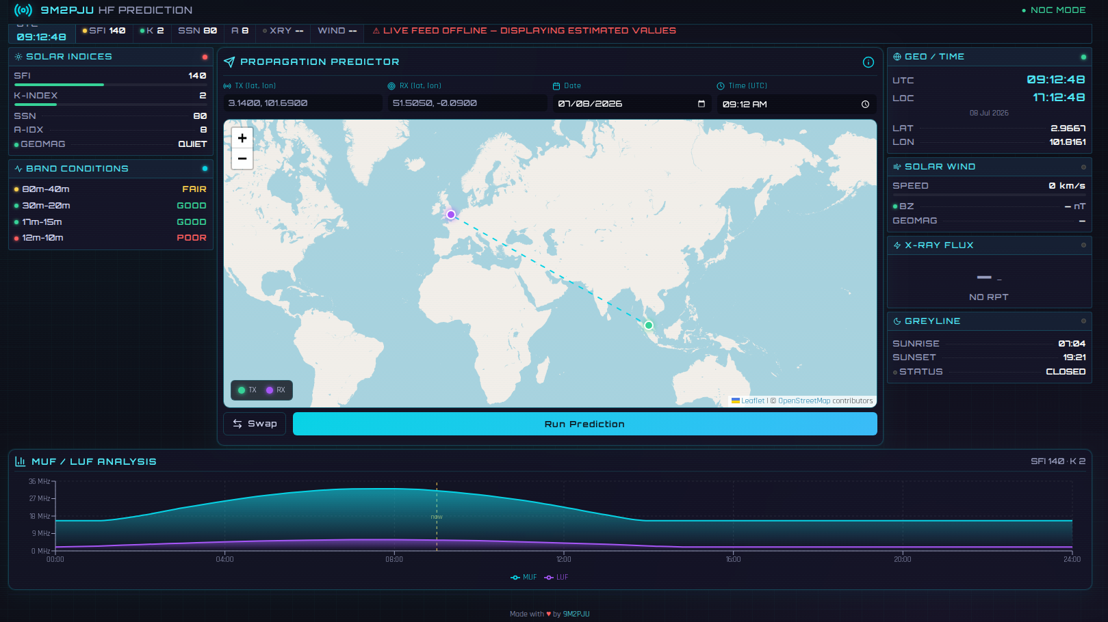
Task: Click the green status dot in Geo / Time
Action: [x=1083, y=57]
